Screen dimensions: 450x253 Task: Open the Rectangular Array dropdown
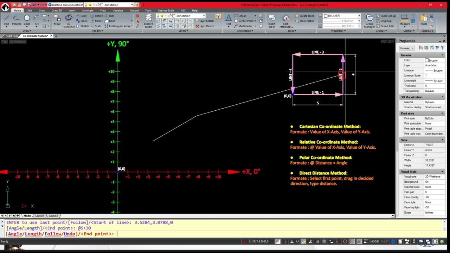coord(132,26)
